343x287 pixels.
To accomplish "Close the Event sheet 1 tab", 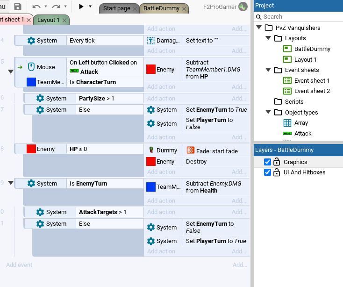I will (29, 20).
